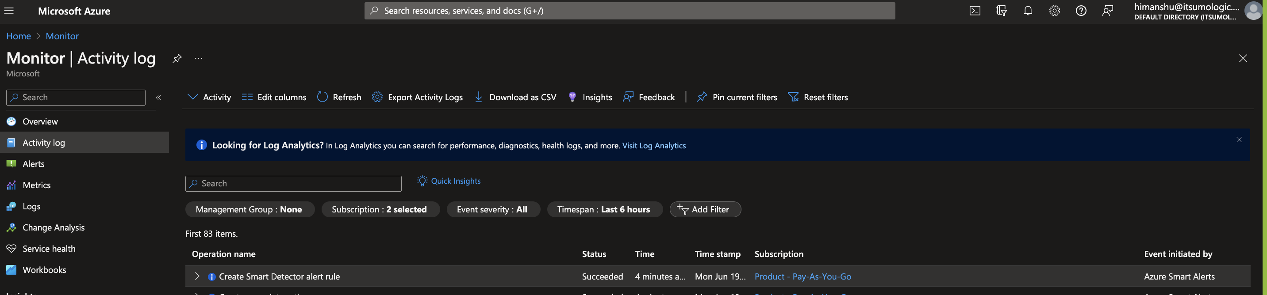Open the notifications bell
Screen dimensions: 1267x295
(x=1028, y=11)
